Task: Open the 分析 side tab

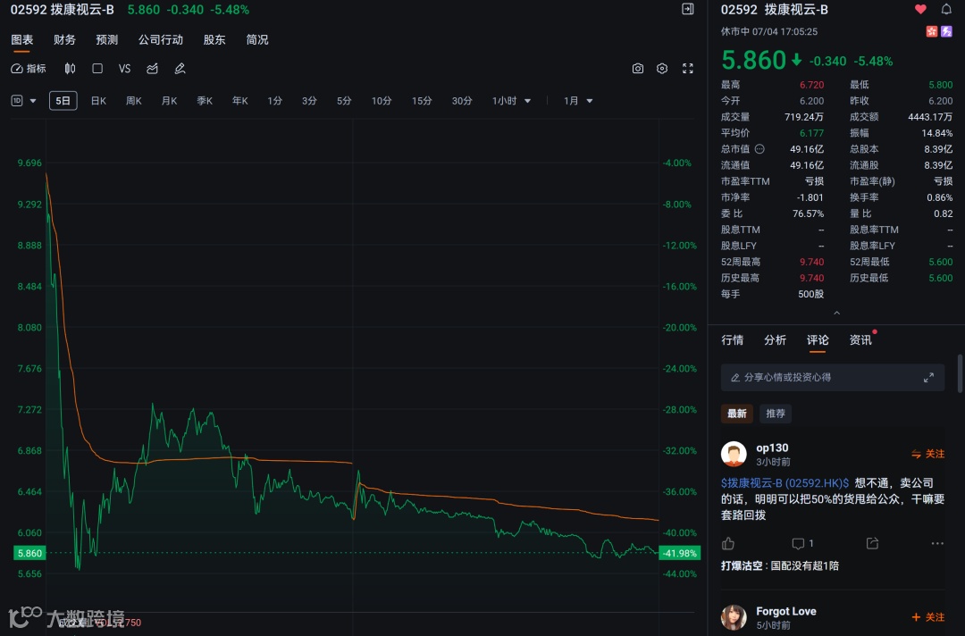Action: (775, 340)
